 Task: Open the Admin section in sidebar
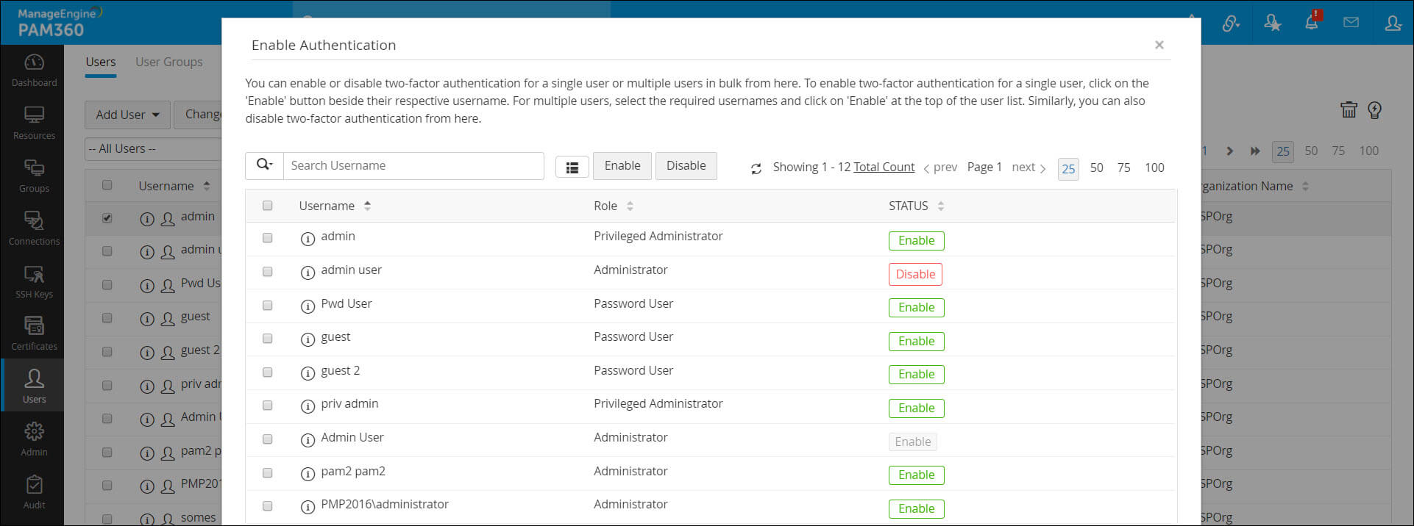coord(34,439)
